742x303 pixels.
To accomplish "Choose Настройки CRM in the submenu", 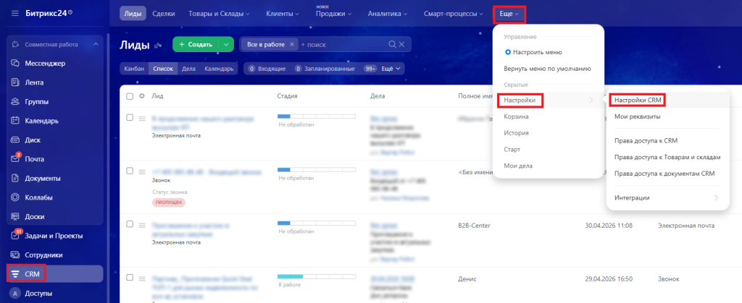I will (637, 100).
